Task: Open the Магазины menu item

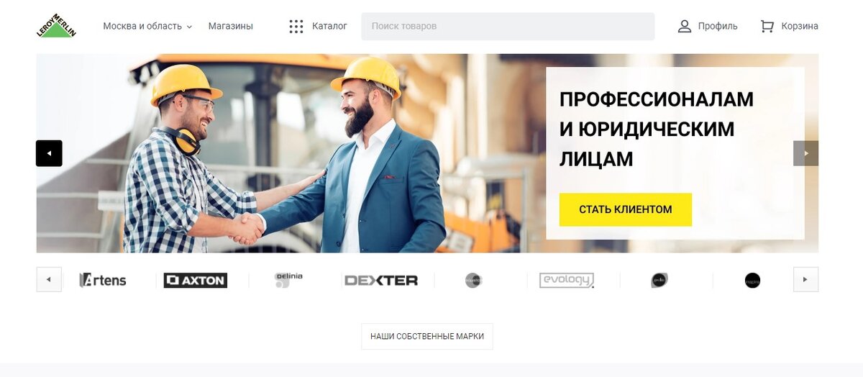Action: (231, 26)
